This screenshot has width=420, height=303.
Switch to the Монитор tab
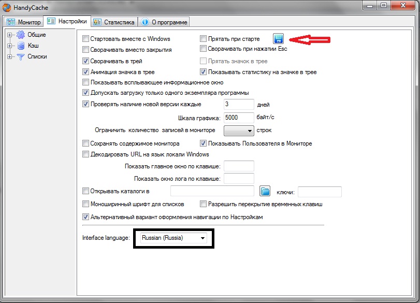[24, 22]
